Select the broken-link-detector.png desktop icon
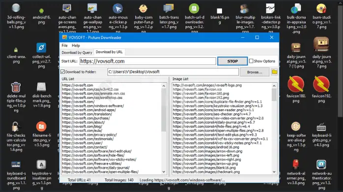 point(271,8)
